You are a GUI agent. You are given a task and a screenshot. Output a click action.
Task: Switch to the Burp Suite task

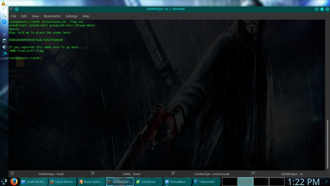[x=91, y=182]
